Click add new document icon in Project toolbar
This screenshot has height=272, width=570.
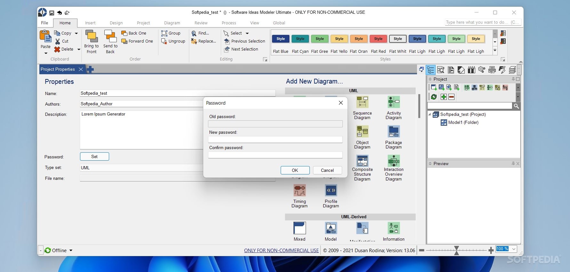457,87
